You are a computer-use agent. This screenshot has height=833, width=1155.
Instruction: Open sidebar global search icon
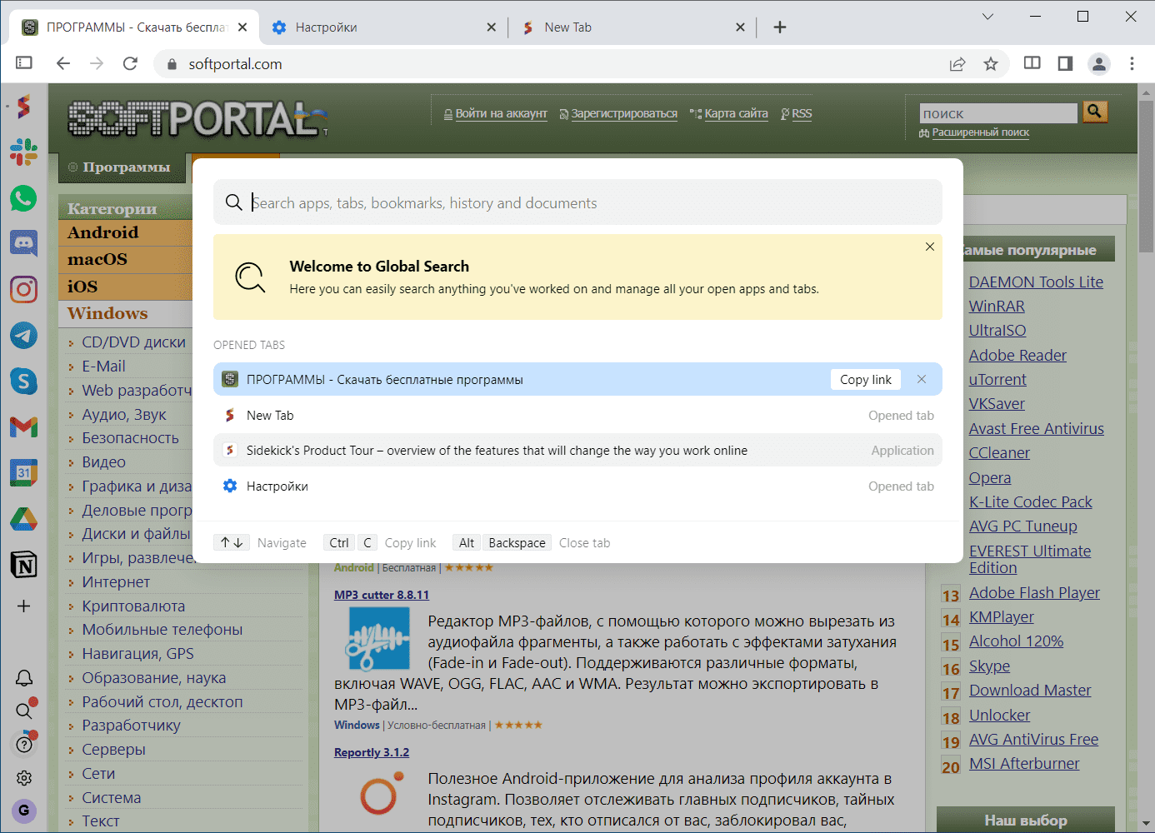[24, 711]
